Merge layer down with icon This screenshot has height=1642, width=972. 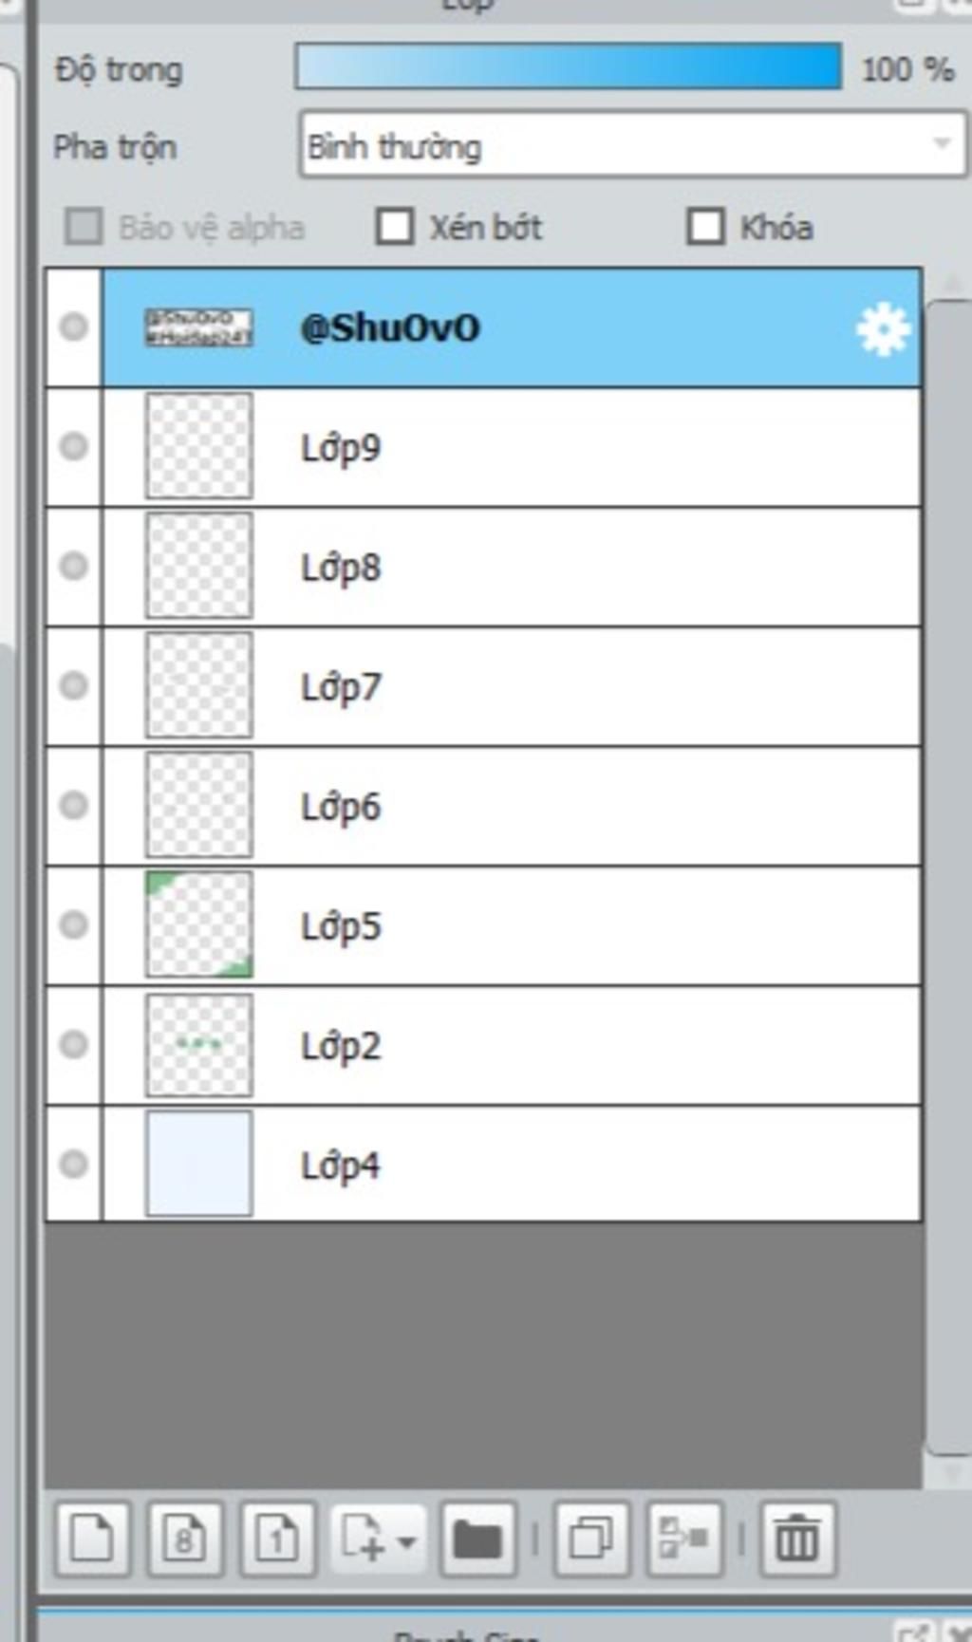tap(684, 1539)
